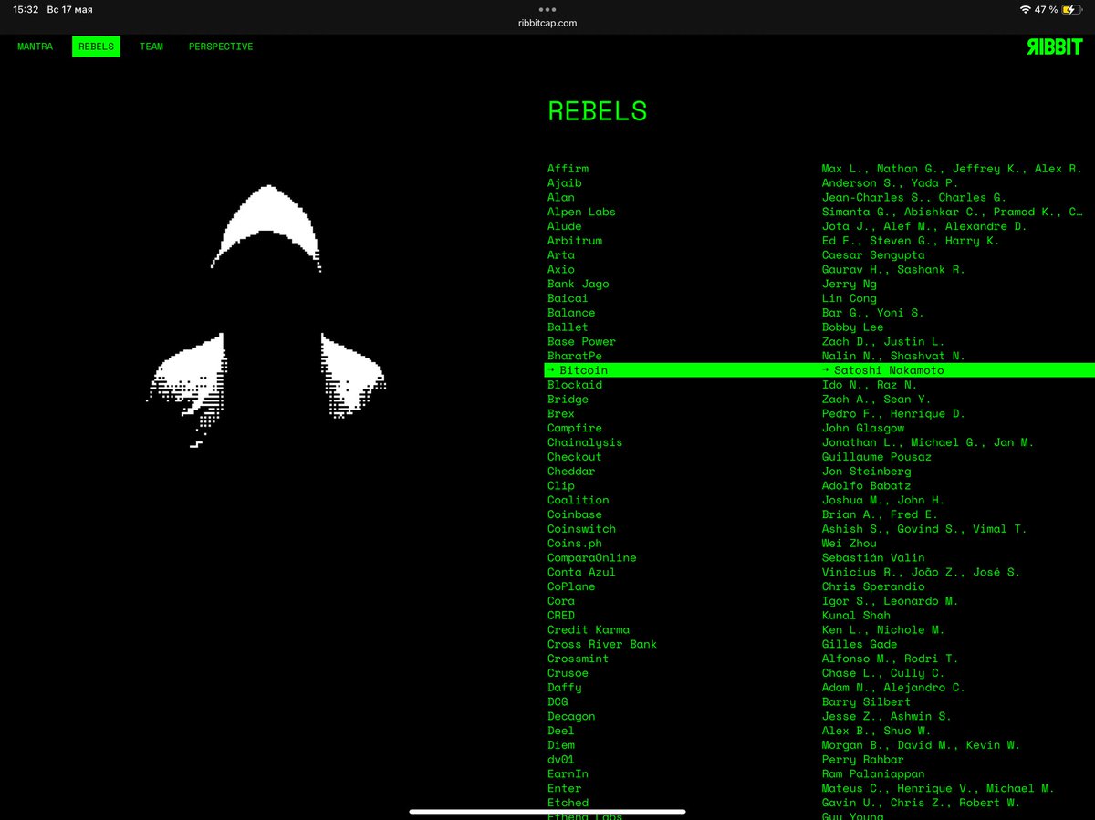This screenshot has height=820, width=1095.
Task: Click the Blockaid list item
Action: click(575, 385)
